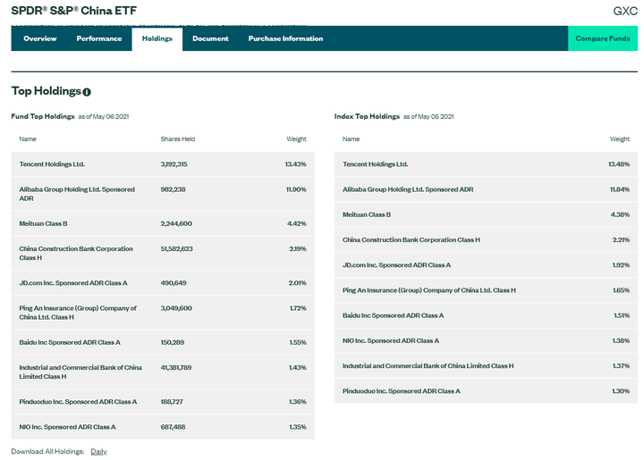Select Tencent Holdings Ltd. in Fund holdings
644x460 pixels.
52,164
